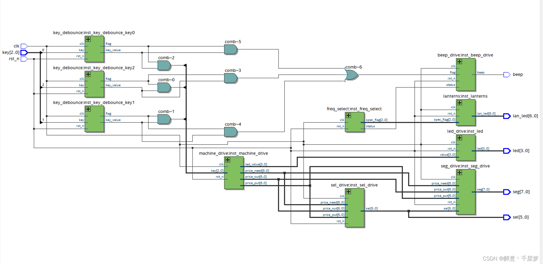Select the comb~4 AND gate
The width and height of the screenshot is (543, 264).
(231, 132)
